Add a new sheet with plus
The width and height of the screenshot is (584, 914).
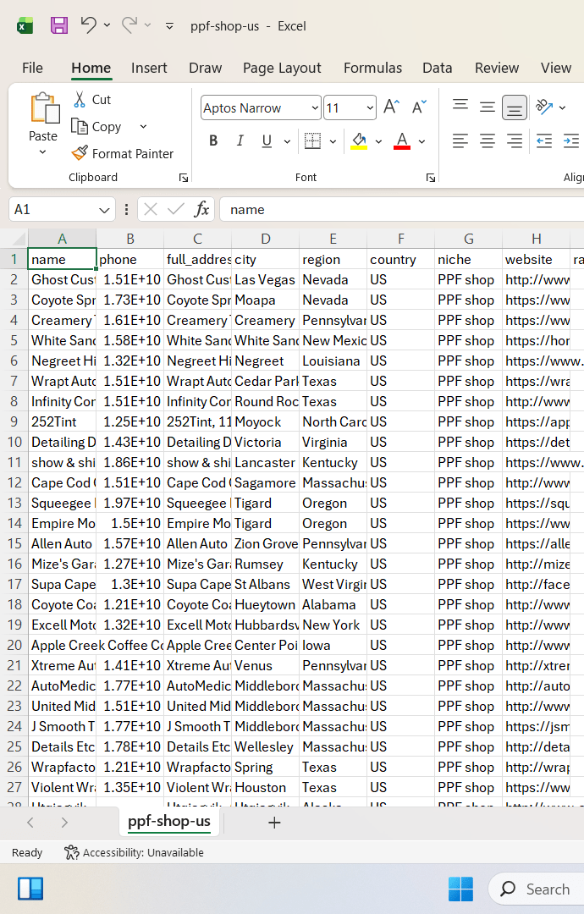[274, 823]
